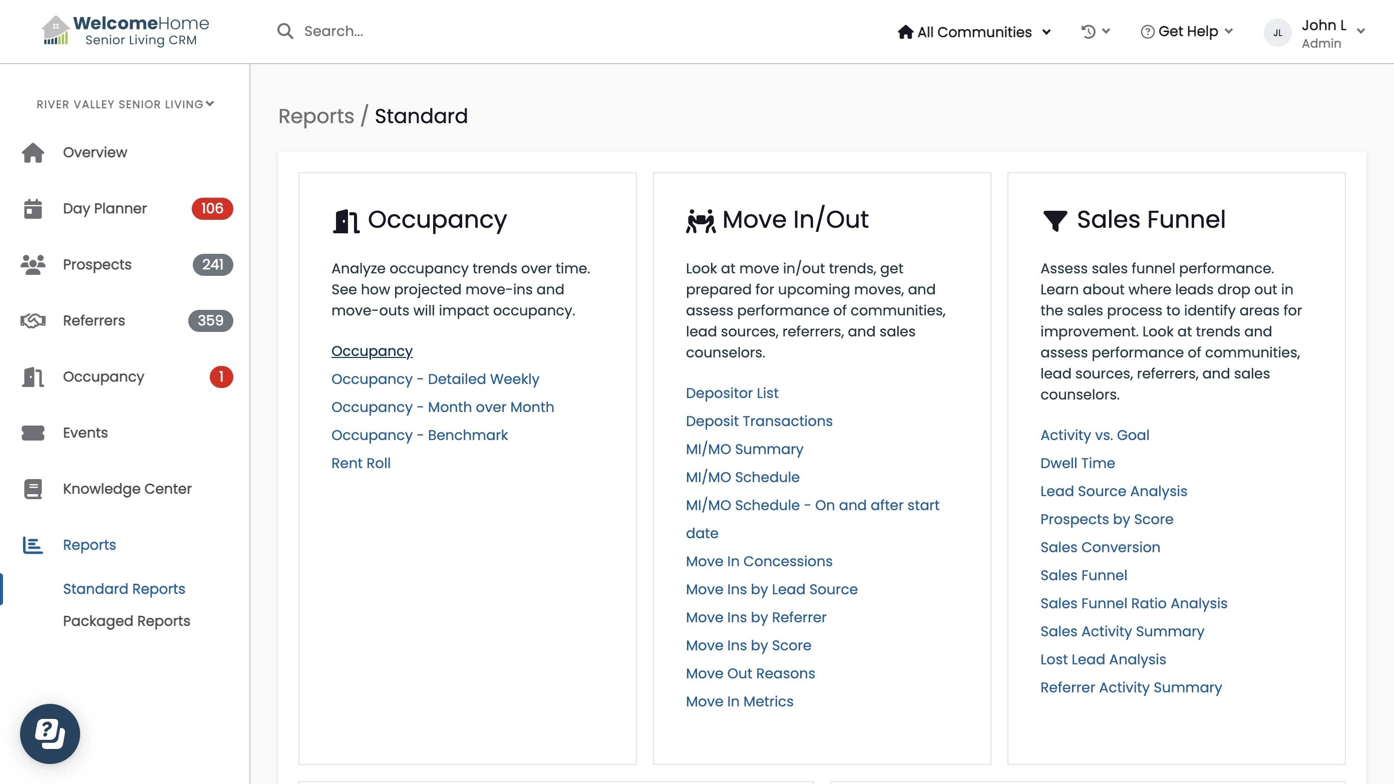Open Day Planner via its calendar icon
The height and width of the screenshot is (784, 1394).
click(33, 209)
